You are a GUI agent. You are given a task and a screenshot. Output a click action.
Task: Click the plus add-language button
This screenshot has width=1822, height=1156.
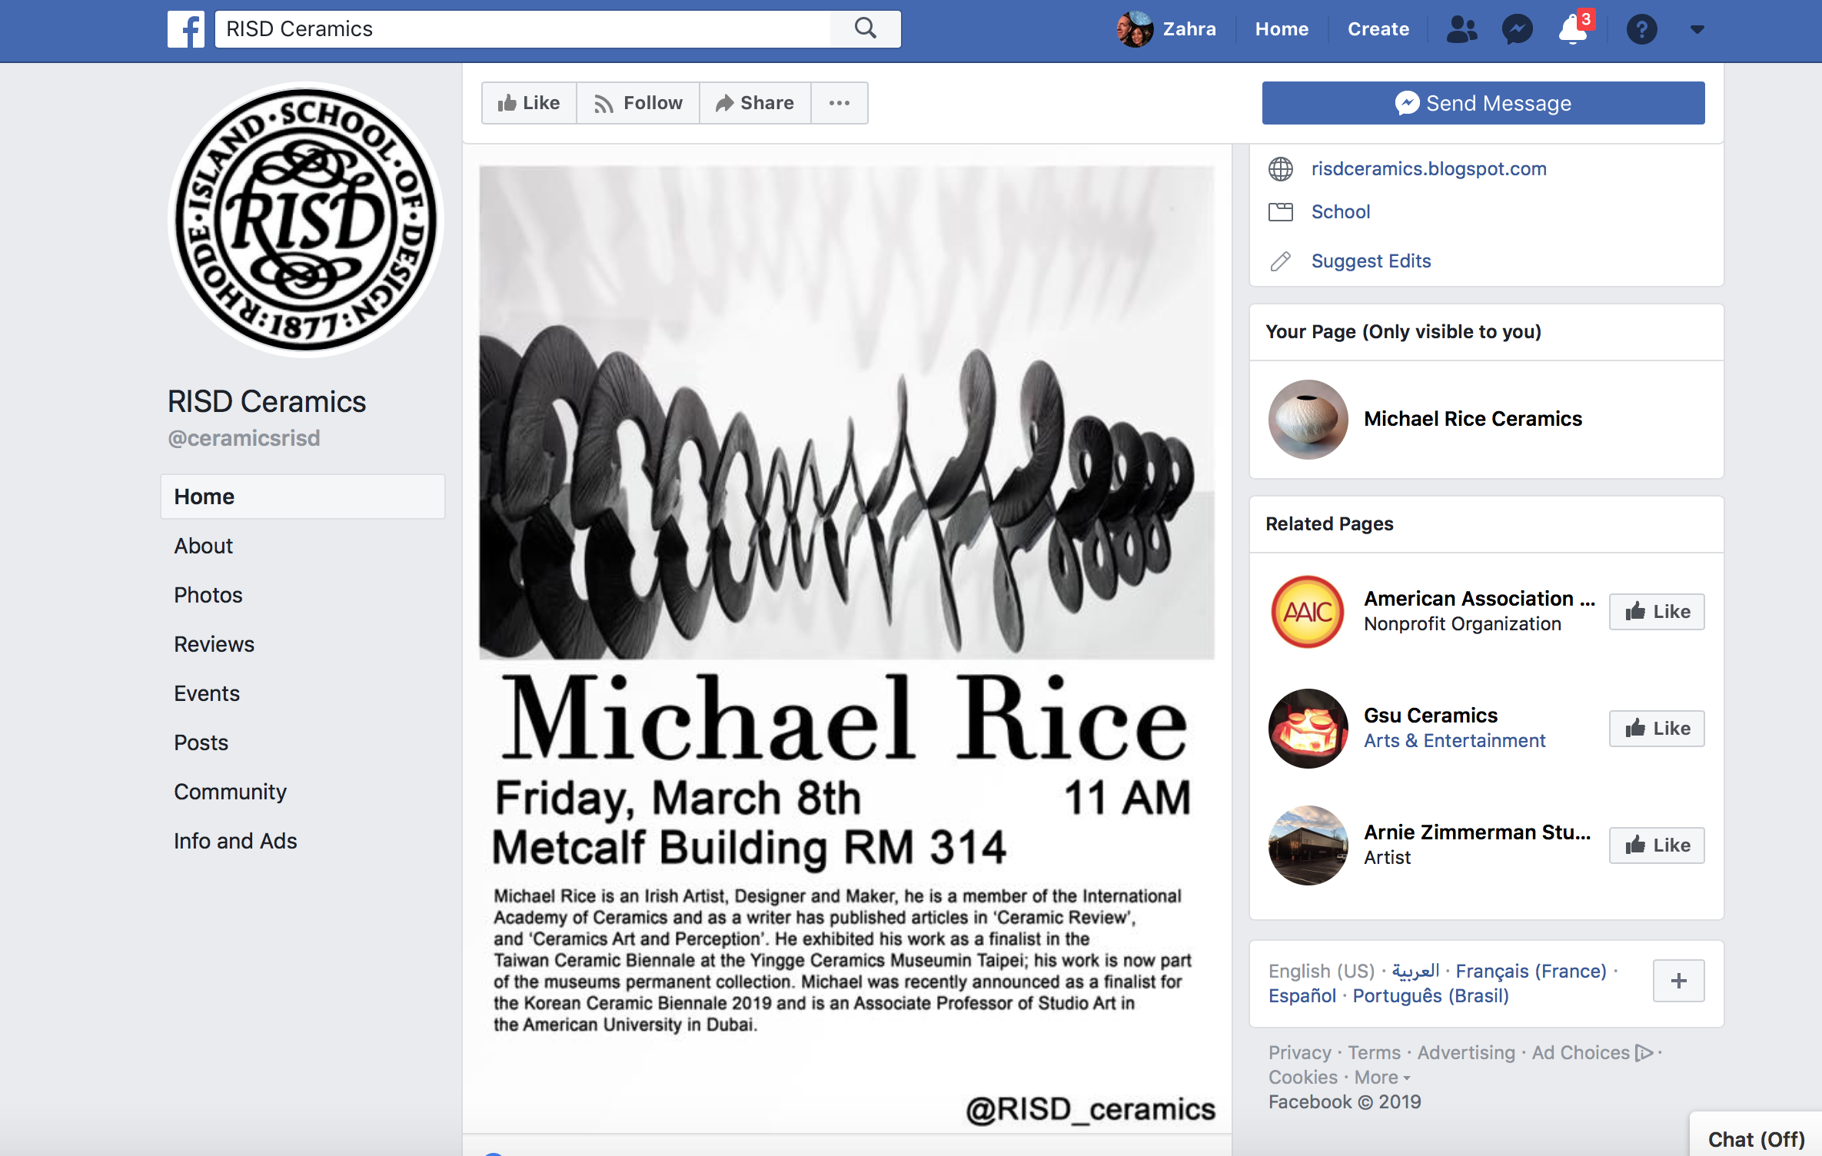coord(1679,981)
